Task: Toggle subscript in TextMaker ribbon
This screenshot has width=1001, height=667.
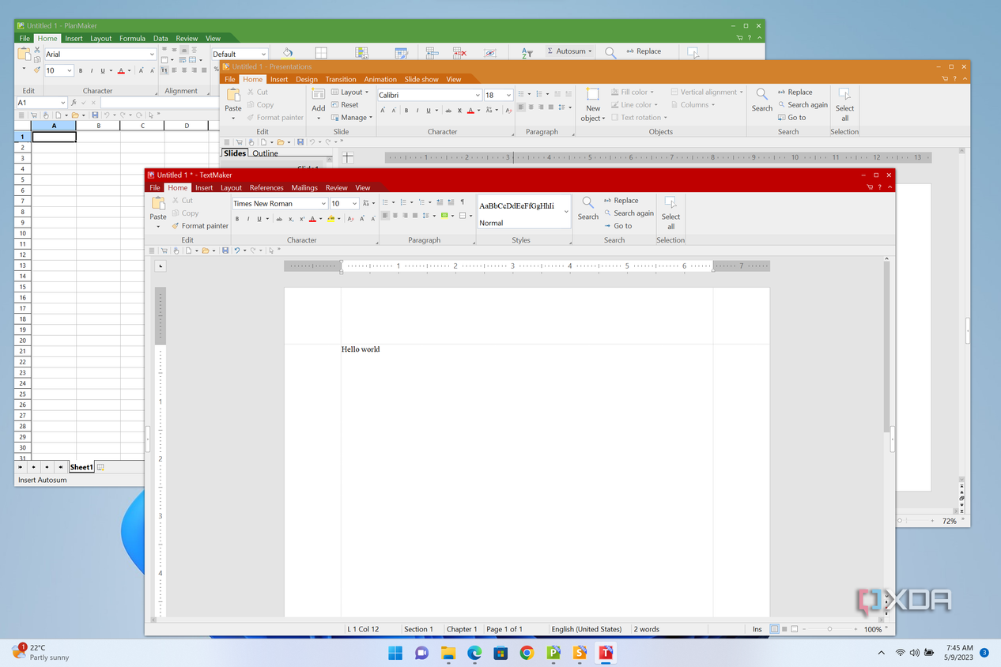Action: point(290,219)
